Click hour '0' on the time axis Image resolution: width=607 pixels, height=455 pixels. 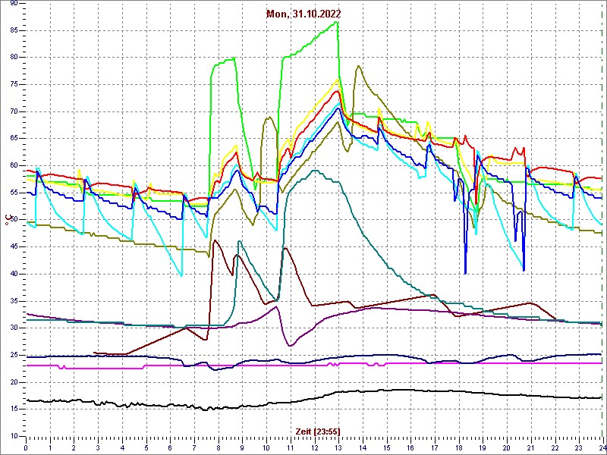point(26,447)
